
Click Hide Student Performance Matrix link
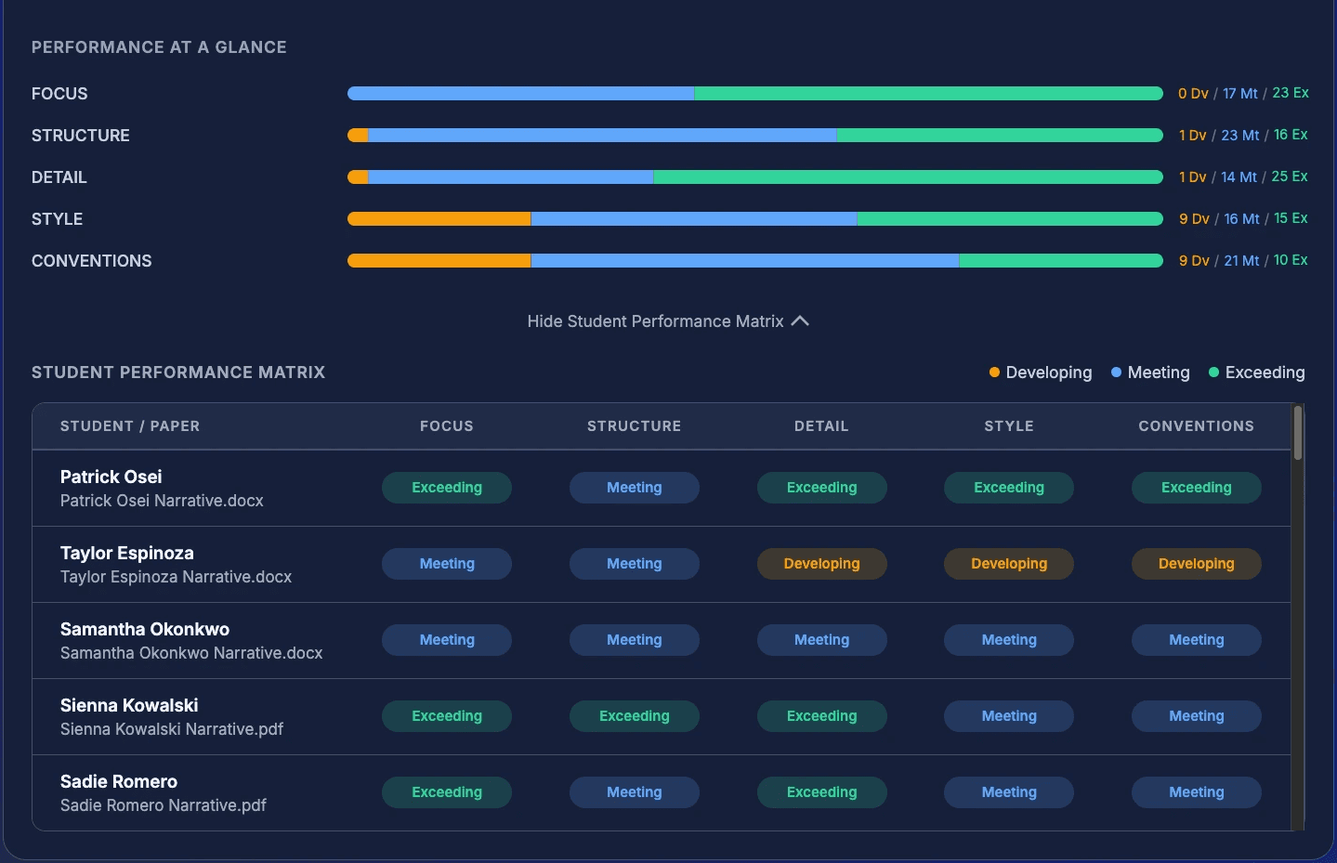point(667,320)
